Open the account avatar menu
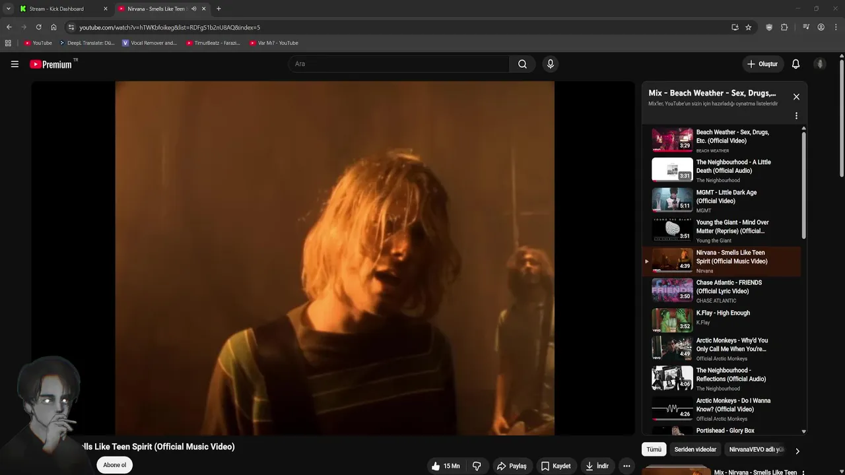The width and height of the screenshot is (845, 475). (820, 64)
